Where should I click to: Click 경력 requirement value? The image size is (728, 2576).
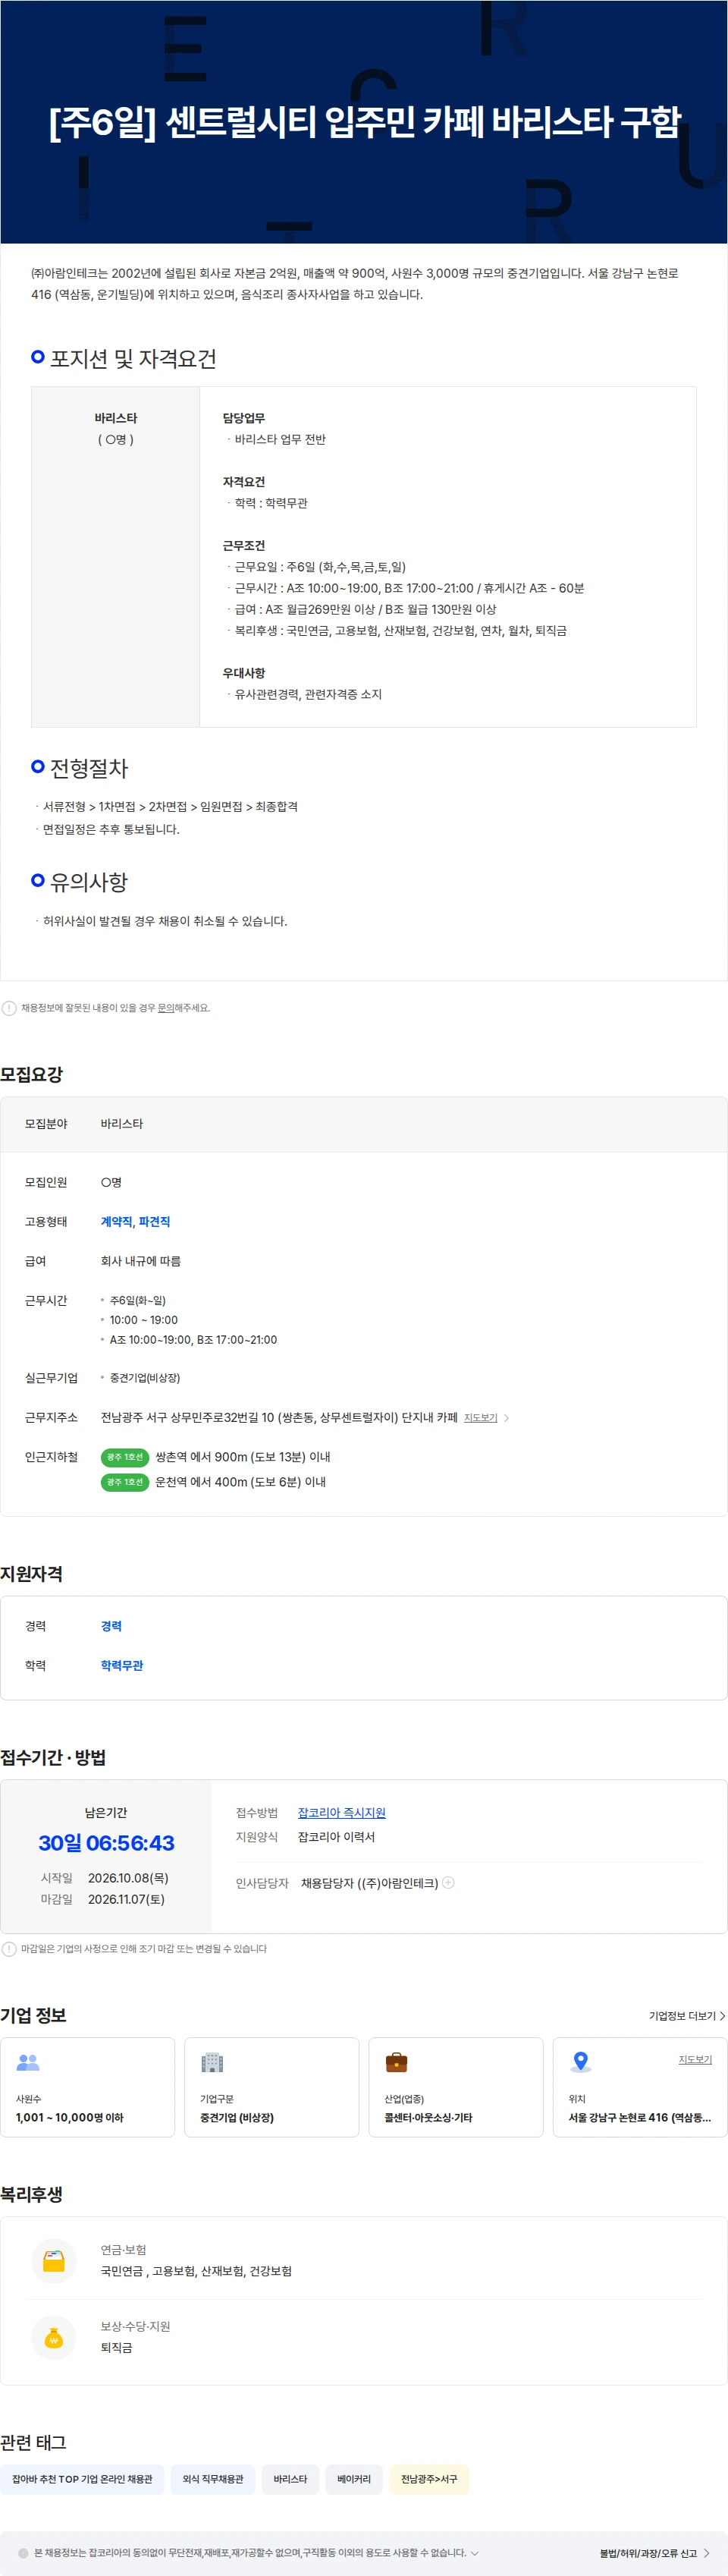[x=111, y=1626]
